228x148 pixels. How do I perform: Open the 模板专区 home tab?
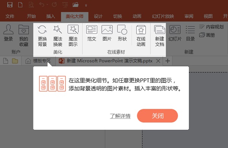(38, 61)
